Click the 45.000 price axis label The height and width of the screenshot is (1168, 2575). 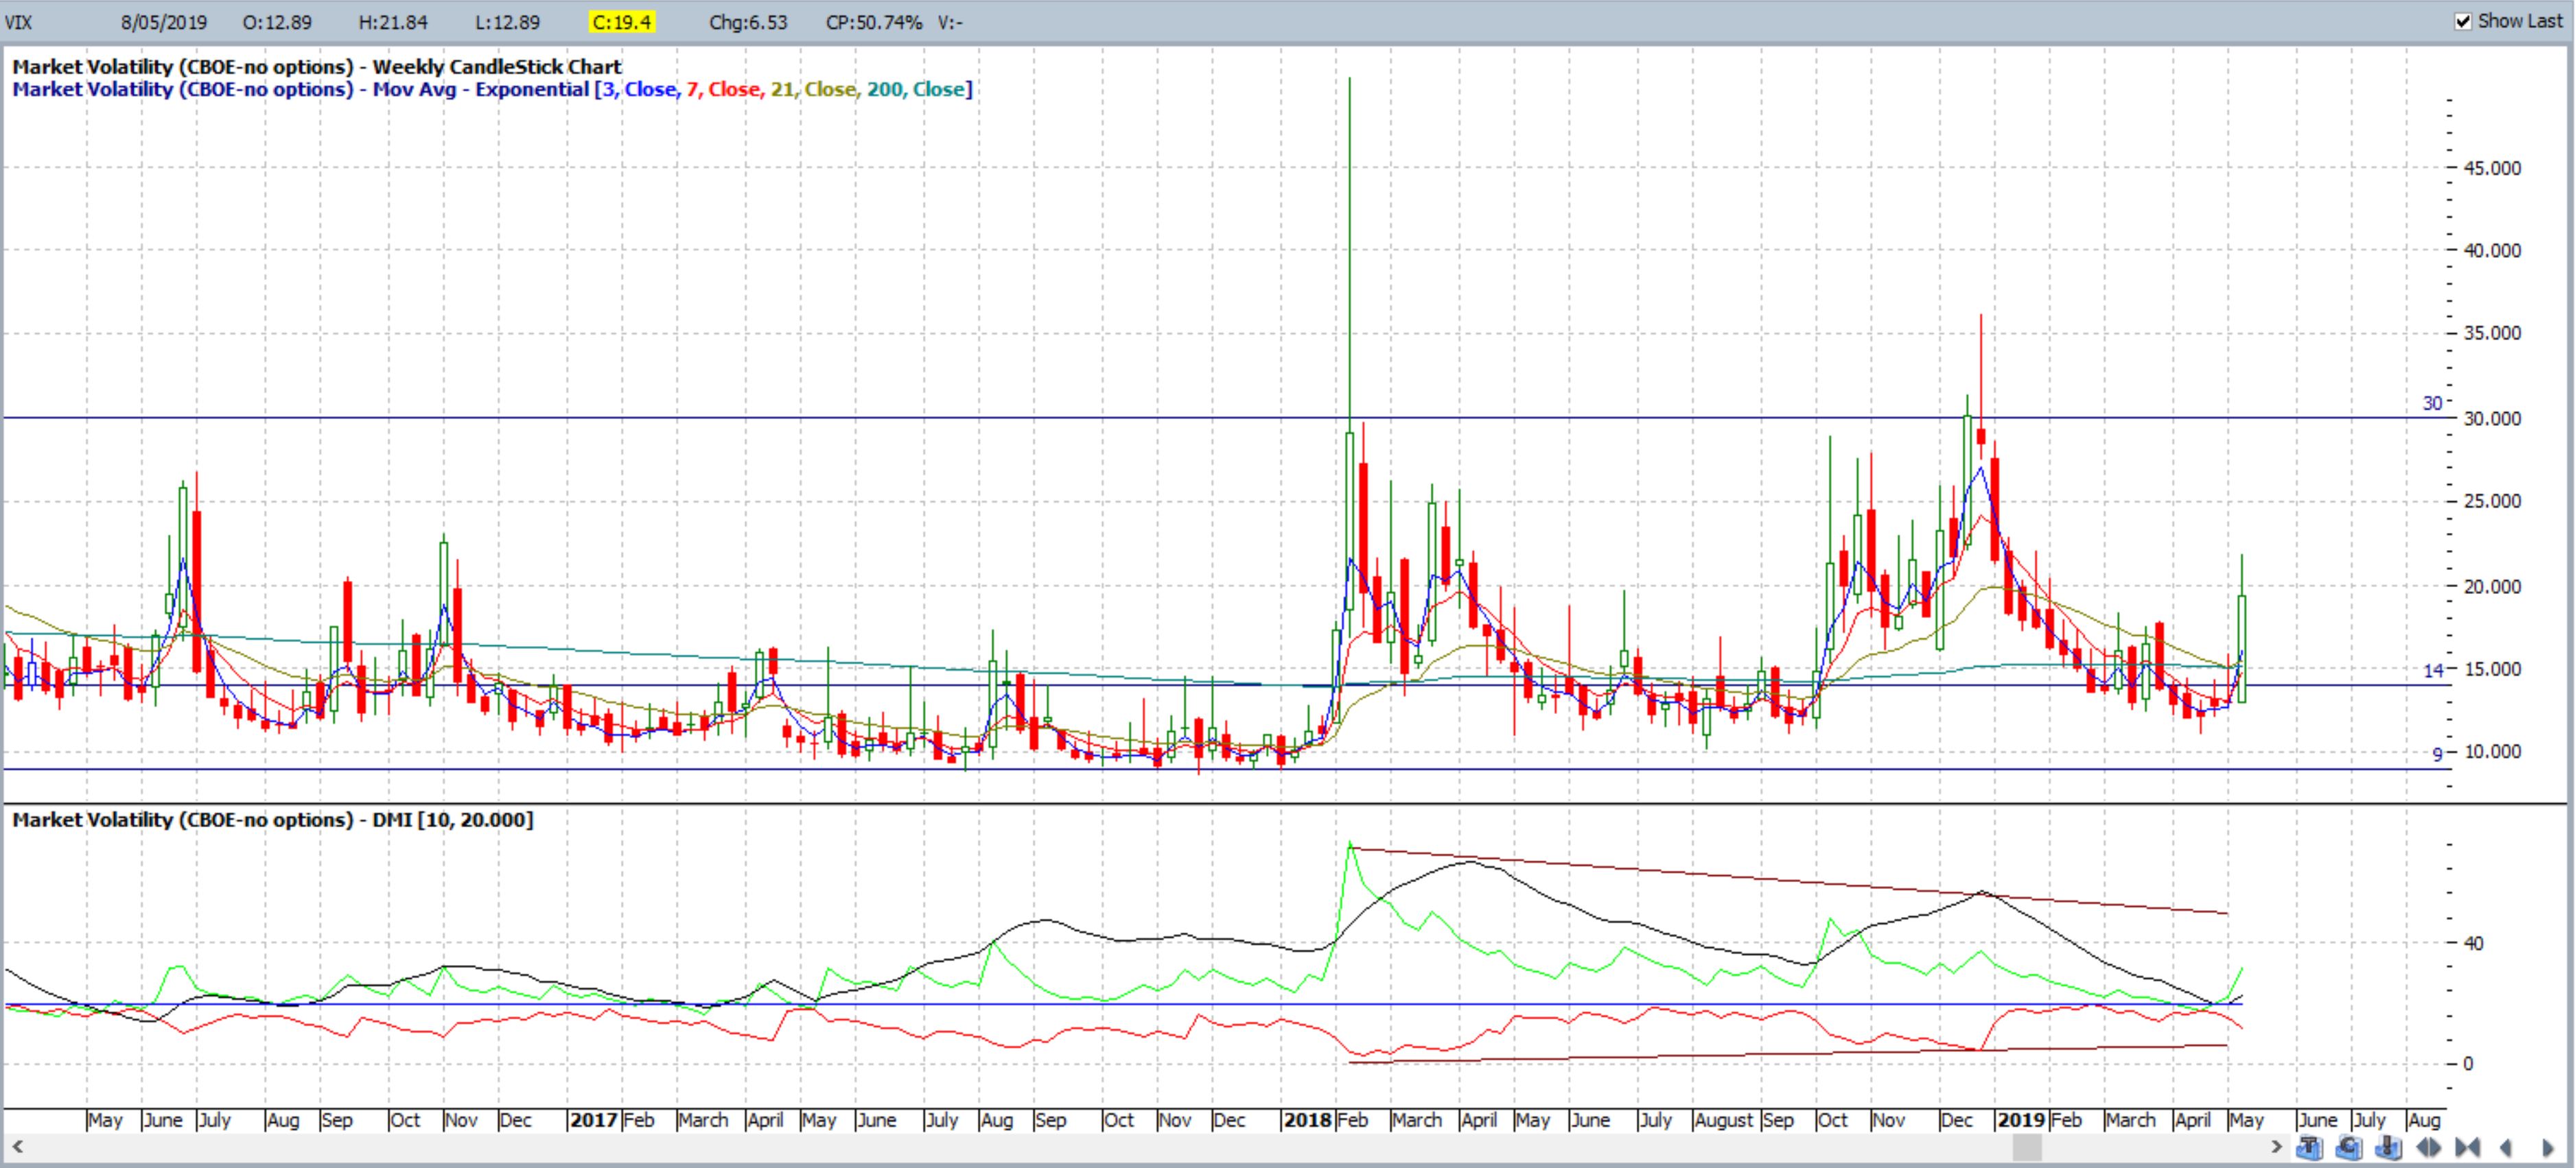coord(2492,168)
